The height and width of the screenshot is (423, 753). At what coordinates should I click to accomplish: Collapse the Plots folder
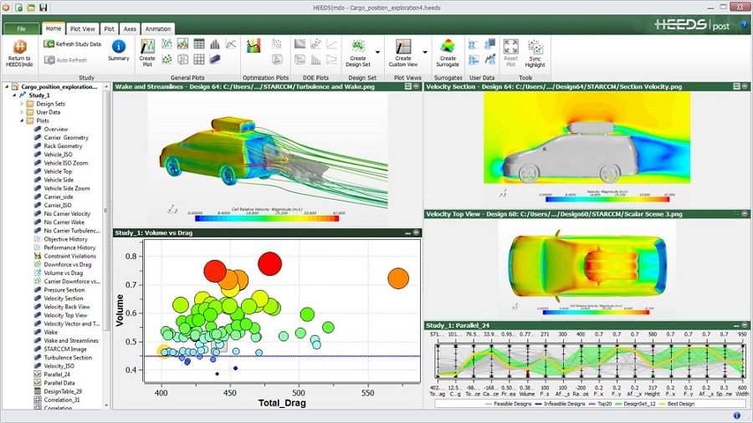[22, 120]
